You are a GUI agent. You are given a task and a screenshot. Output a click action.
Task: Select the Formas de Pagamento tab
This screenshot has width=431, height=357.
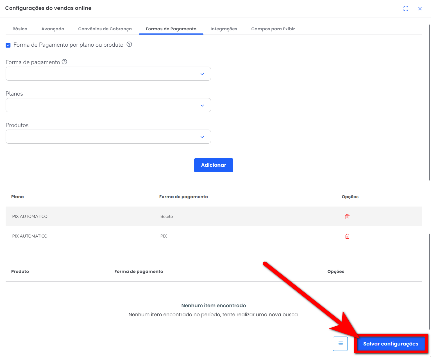pyautogui.click(x=171, y=29)
